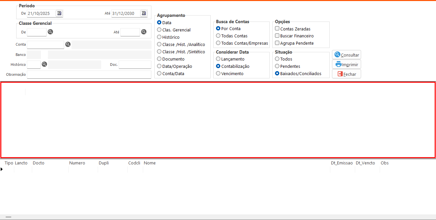Open calendar picker for start date
436x220 pixels.
pos(59,13)
